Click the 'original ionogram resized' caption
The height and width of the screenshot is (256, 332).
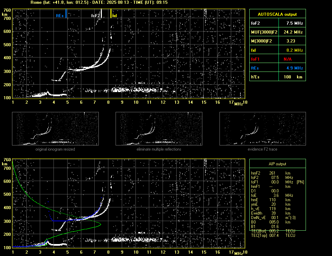tap(55, 149)
